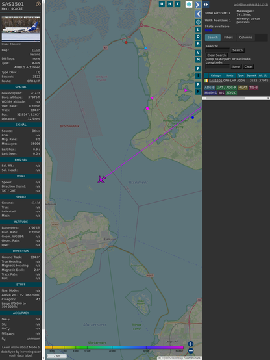Click the Route value CPH-LHR in panel
This screenshot has height=360, width=270.
34,81
